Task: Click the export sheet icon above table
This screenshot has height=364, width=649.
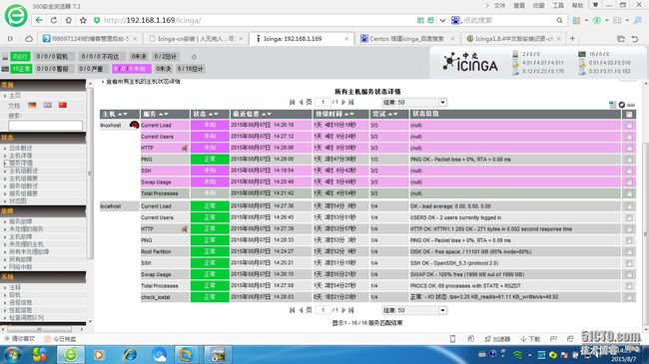Action: [613, 105]
